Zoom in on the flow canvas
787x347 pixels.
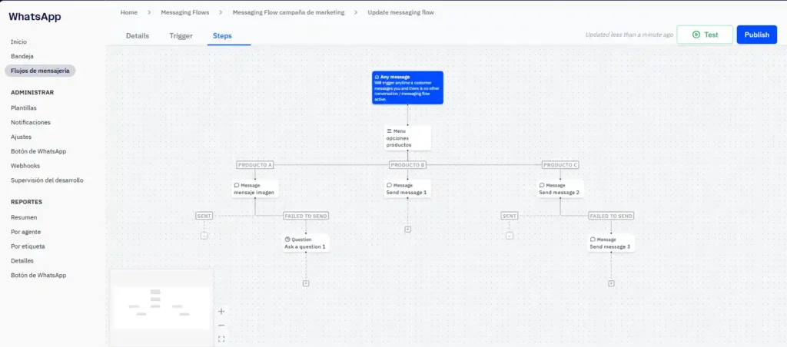click(x=221, y=312)
